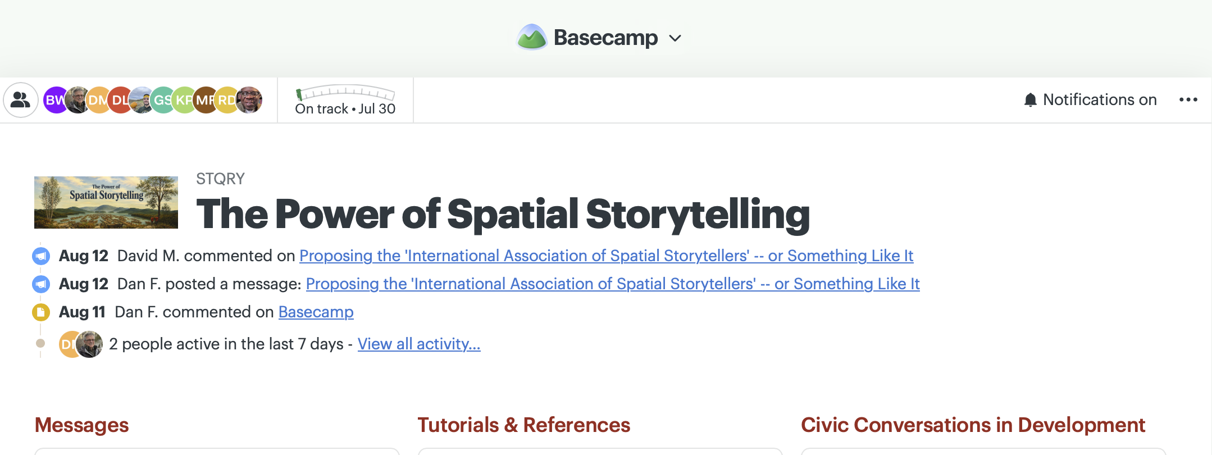Open Civic Conversations in Development section

973,425
